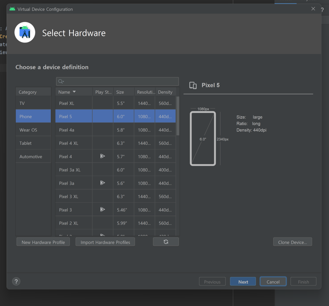Select the Pixel 3a XL row
The width and height of the screenshot is (329, 306).
(x=116, y=170)
